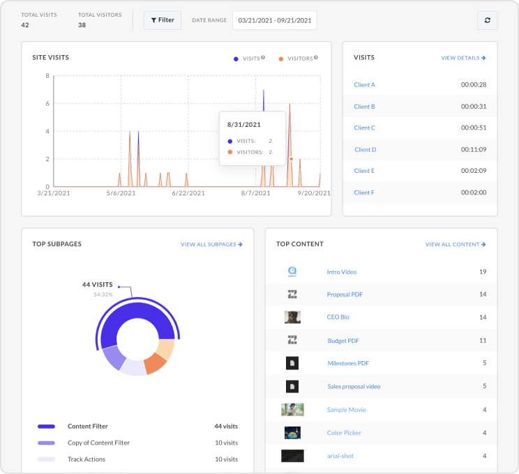This screenshot has height=474, width=519.
Task: Open the date range field
Action: (274, 20)
